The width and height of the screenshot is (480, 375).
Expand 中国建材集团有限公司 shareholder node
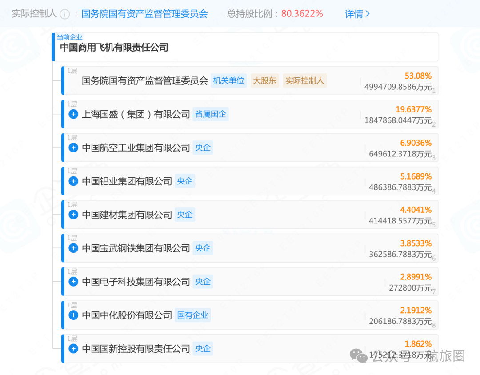(x=73, y=215)
